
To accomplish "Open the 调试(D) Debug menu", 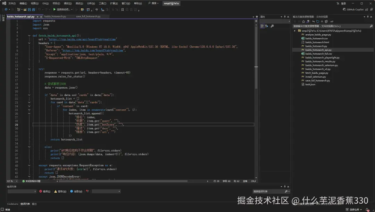I will 68,3.
